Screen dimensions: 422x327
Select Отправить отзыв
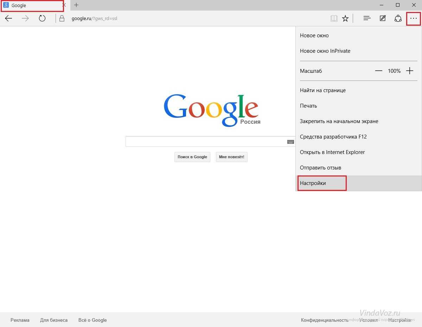[x=359, y=168]
